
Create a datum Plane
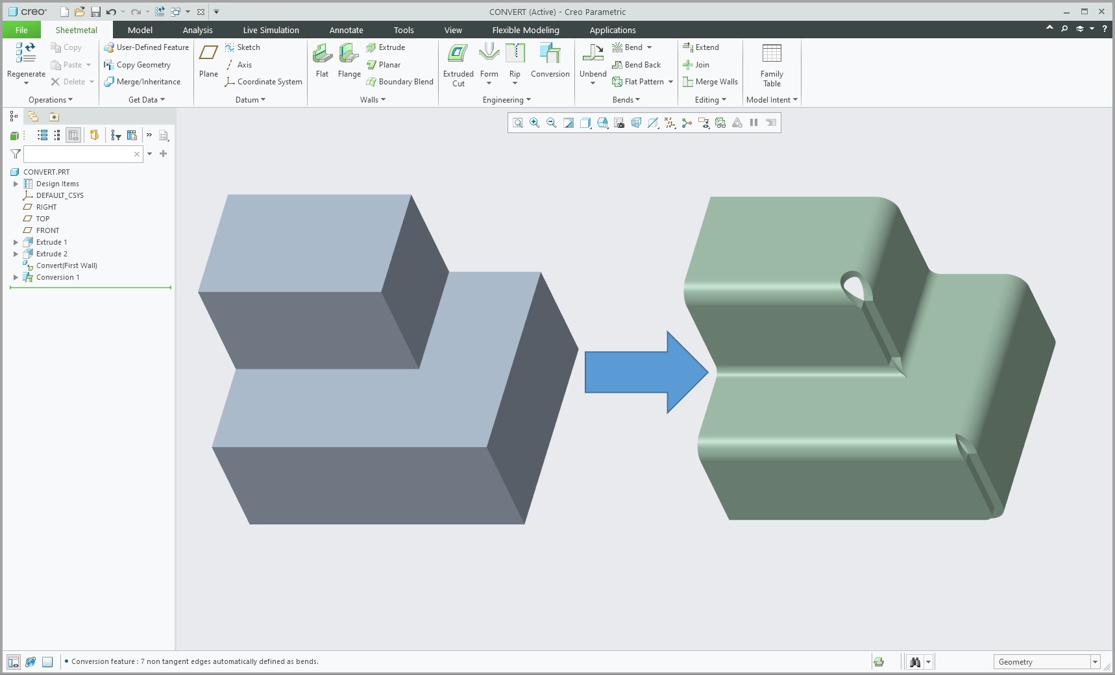point(208,60)
